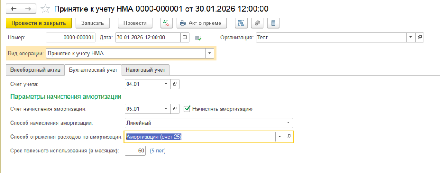This screenshot has width=440, height=173.
Task: Click the highlighted Амортизация (счет 25) field
Action: 200,137
